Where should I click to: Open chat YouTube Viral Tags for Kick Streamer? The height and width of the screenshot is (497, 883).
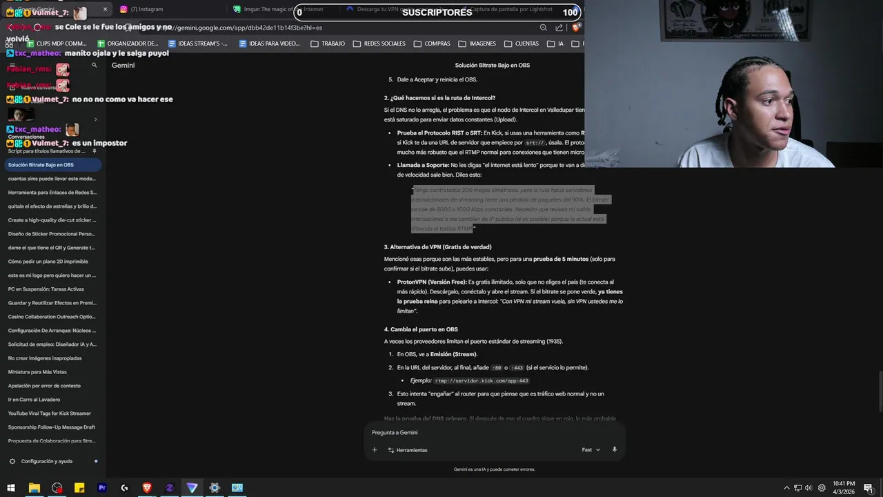tap(52, 413)
